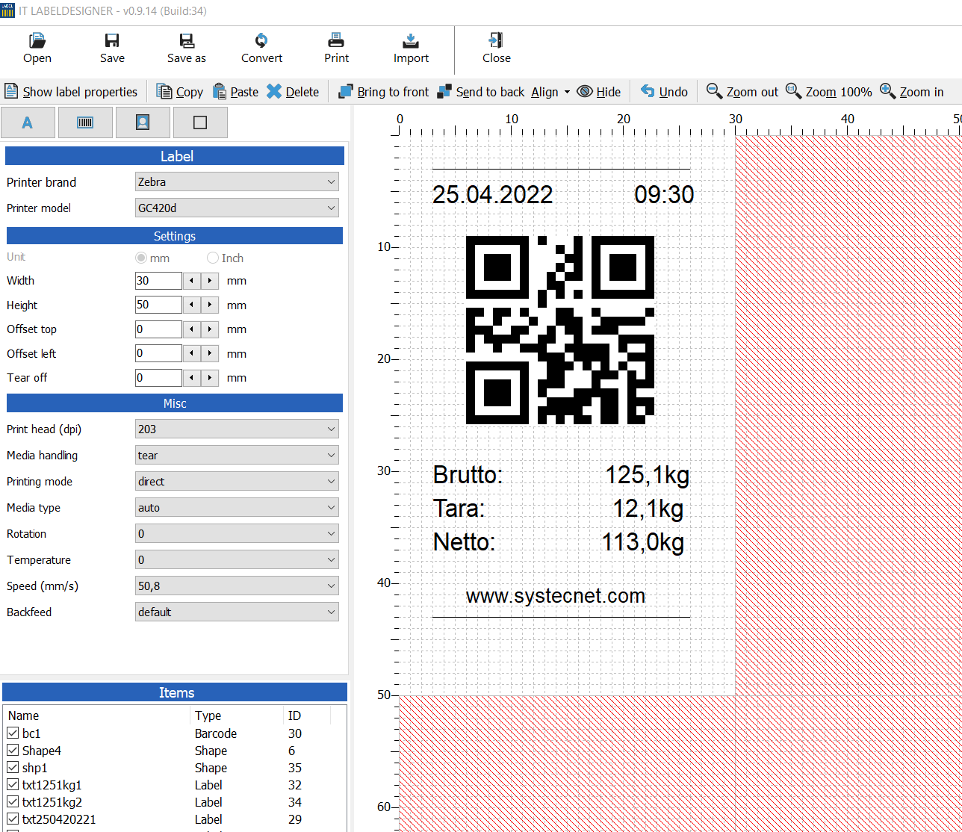Click the Save as icon

(x=187, y=41)
